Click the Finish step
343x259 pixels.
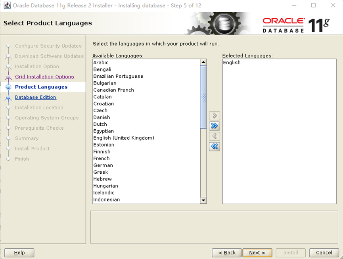tap(22, 159)
